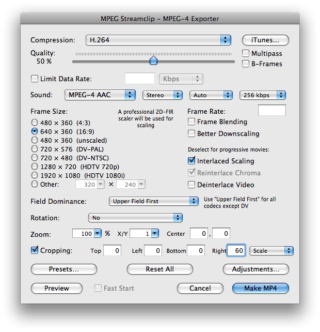Click the second Center coordinate field
The width and height of the screenshot is (320, 332).
point(221,233)
